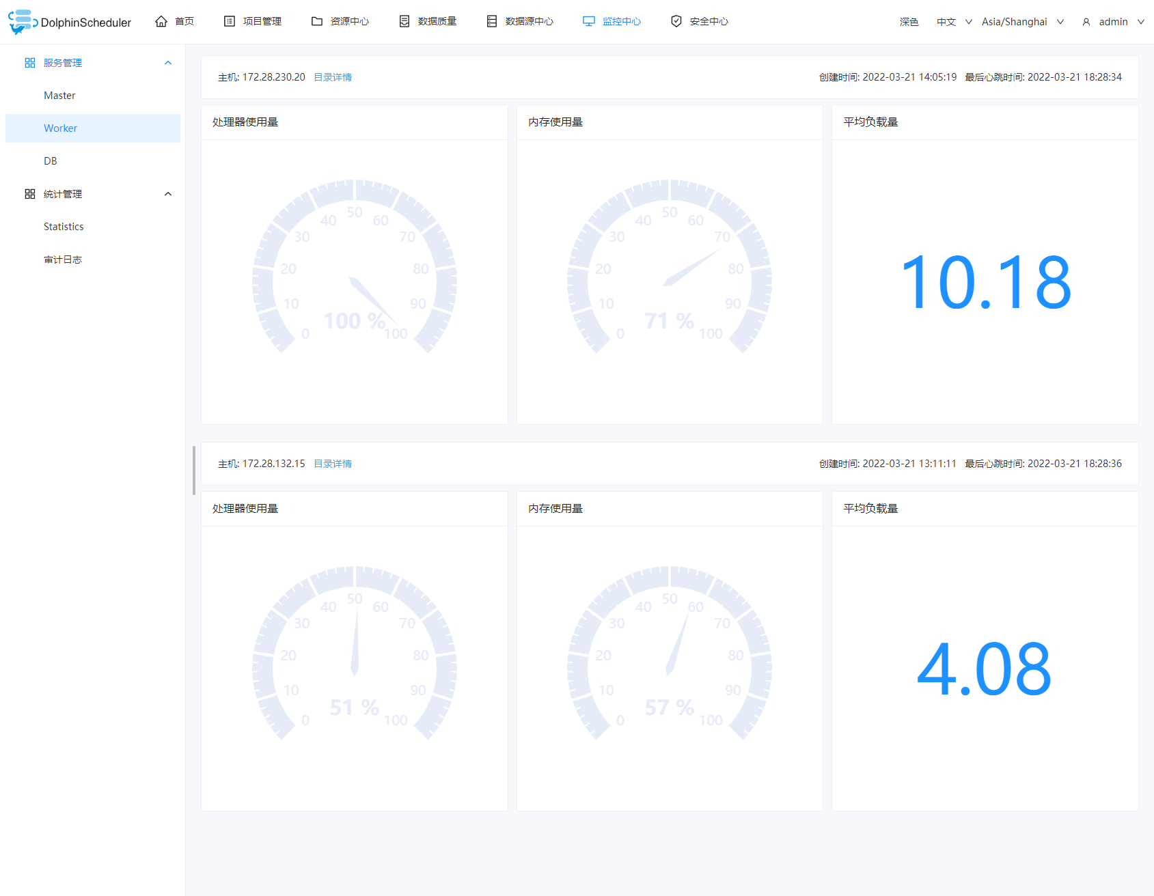Select Worker in the sidebar
Image resolution: width=1154 pixels, height=896 pixels.
click(x=93, y=128)
